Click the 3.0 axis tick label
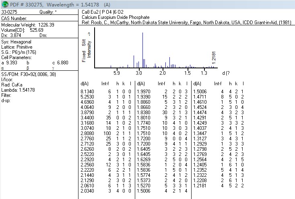295x199 pixels. [139, 73]
